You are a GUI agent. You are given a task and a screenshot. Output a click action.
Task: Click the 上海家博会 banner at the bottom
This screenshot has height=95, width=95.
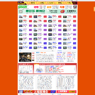37,92
